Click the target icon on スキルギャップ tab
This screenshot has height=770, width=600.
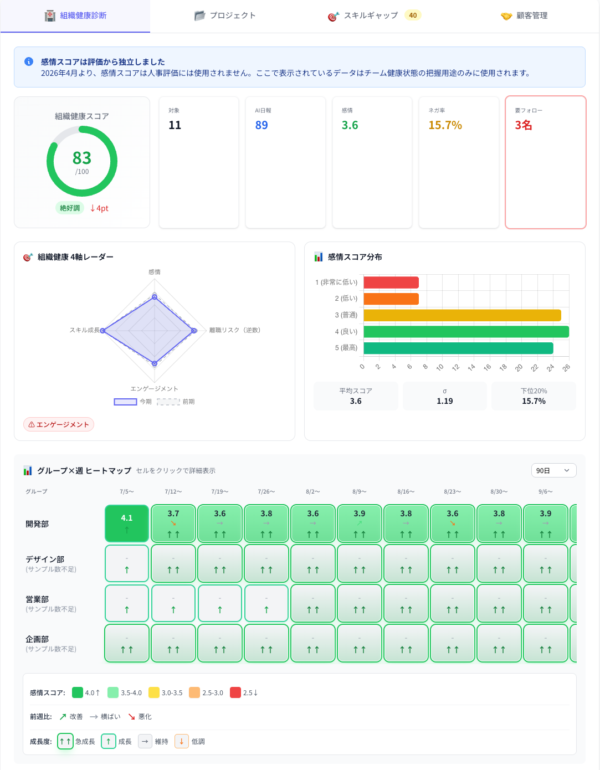(333, 17)
